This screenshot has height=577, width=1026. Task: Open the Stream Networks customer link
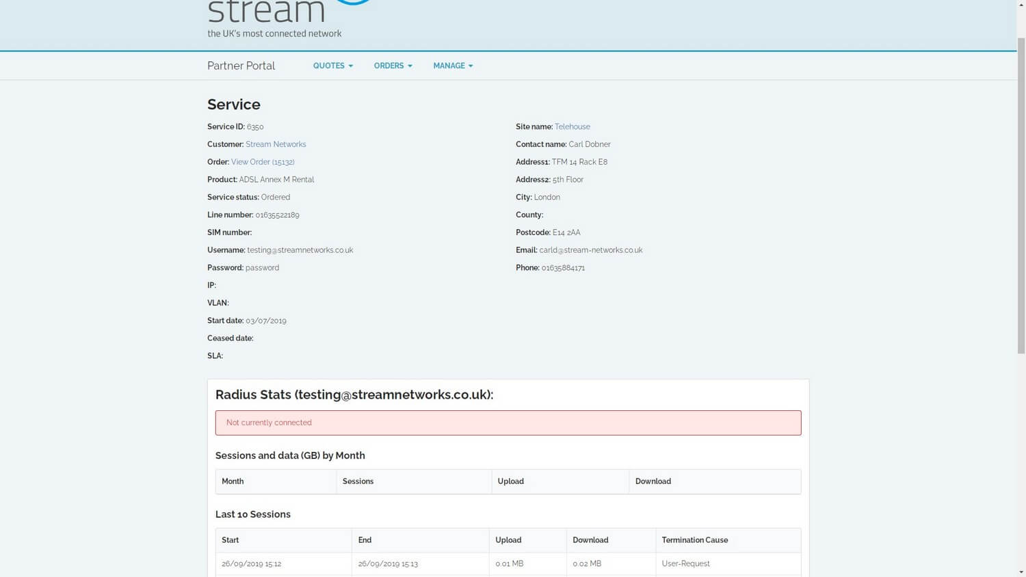coord(276,144)
